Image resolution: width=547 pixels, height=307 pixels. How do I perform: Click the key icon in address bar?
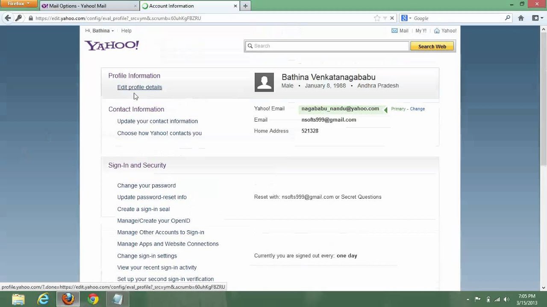point(18,18)
